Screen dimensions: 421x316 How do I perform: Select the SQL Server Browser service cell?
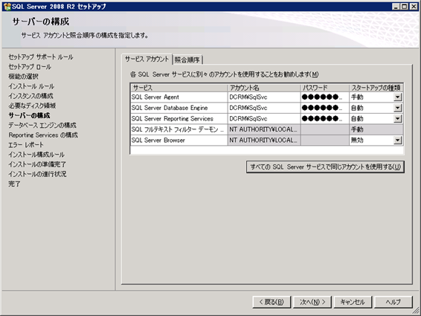(x=179, y=140)
